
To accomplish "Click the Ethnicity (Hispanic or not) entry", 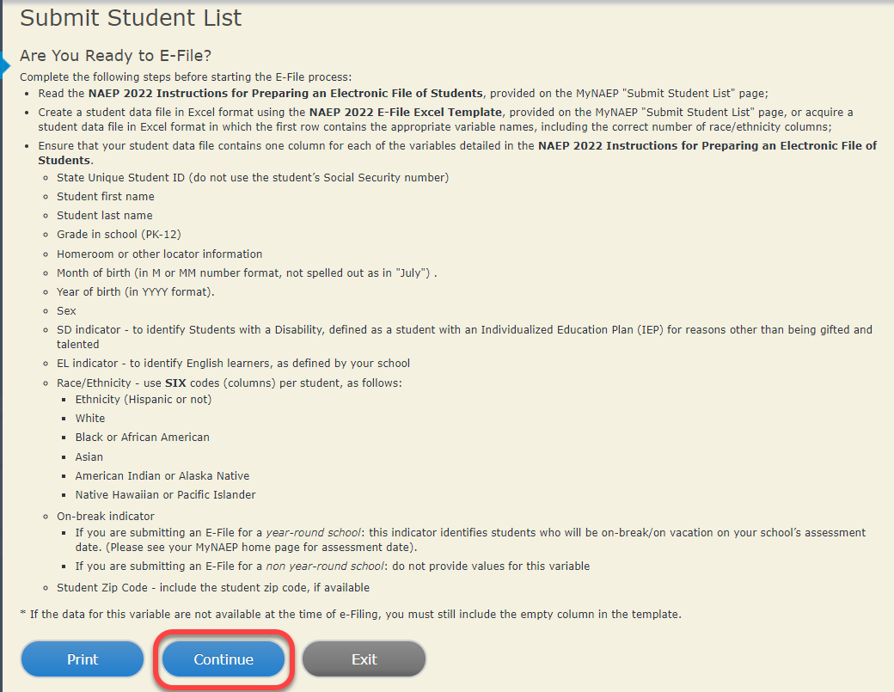I will 143,399.
